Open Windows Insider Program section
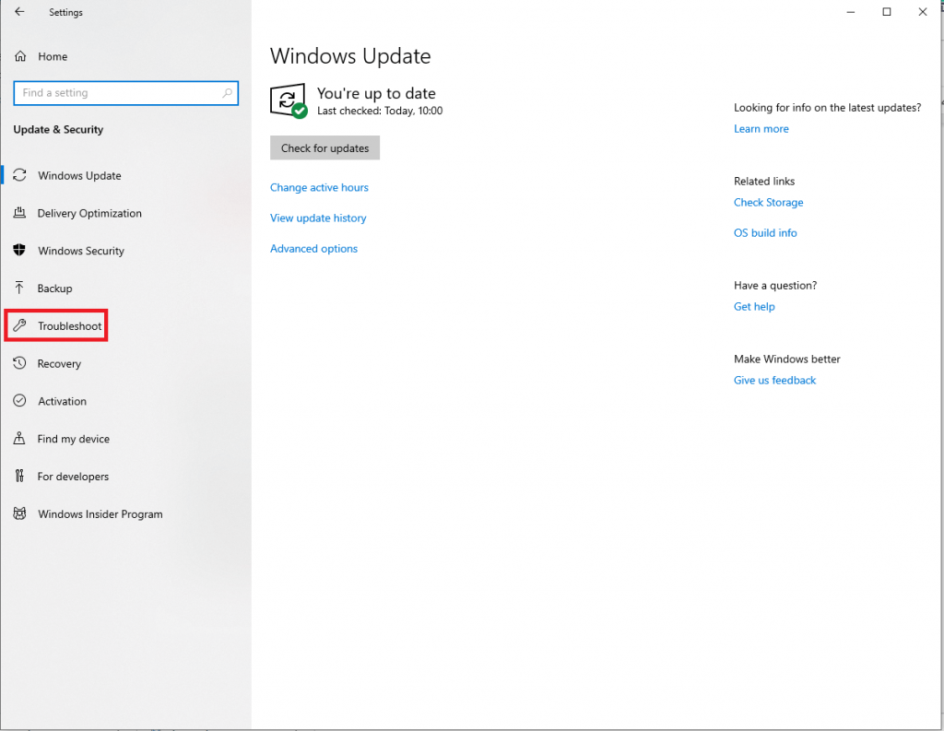Screen dimensions: 944x731 click(x=100, y=514)
